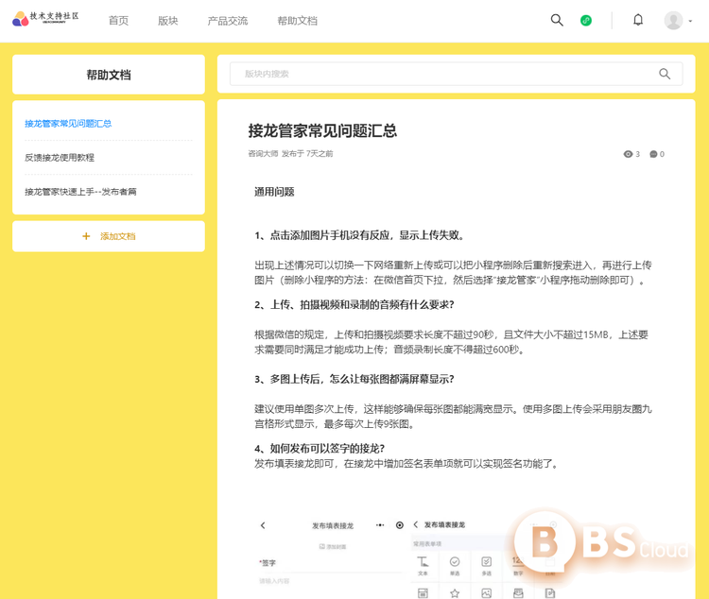The height and width of the screenshot is (599, 709).
Task: Open the 版块 nav item
Action: tap(167, 21)
